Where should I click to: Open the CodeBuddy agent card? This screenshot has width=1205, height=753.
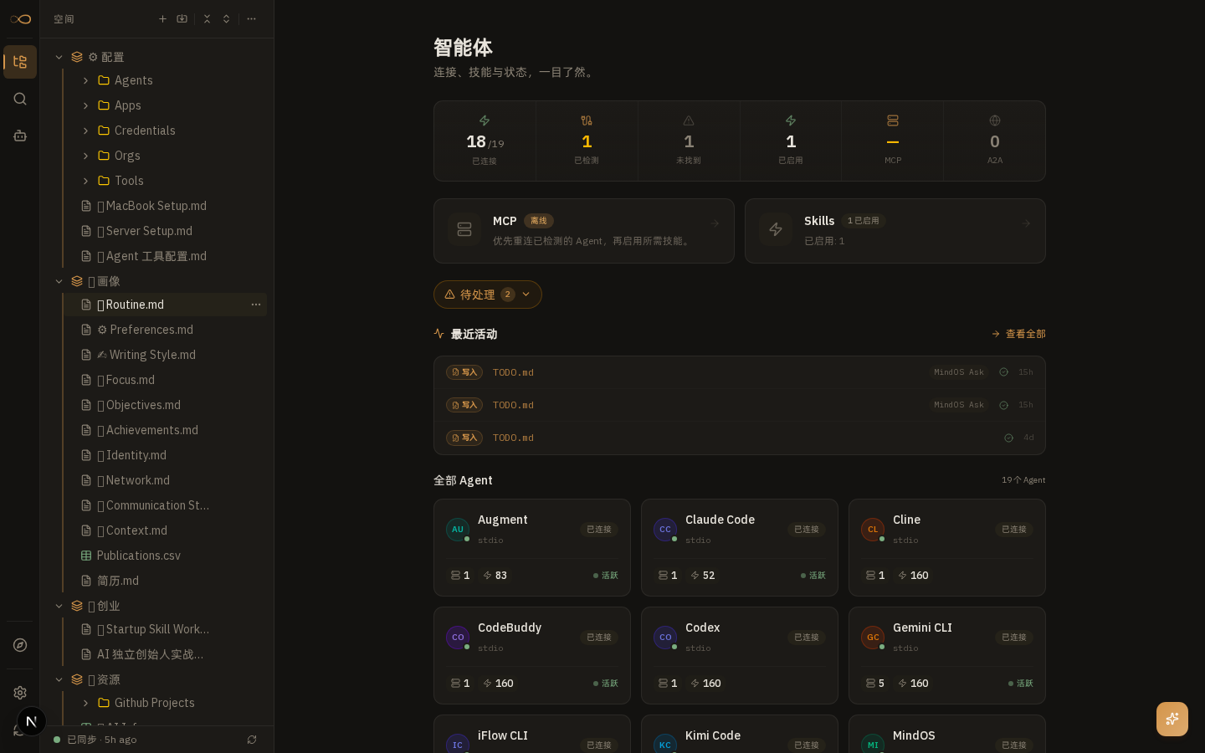click(x=532, y=656)
